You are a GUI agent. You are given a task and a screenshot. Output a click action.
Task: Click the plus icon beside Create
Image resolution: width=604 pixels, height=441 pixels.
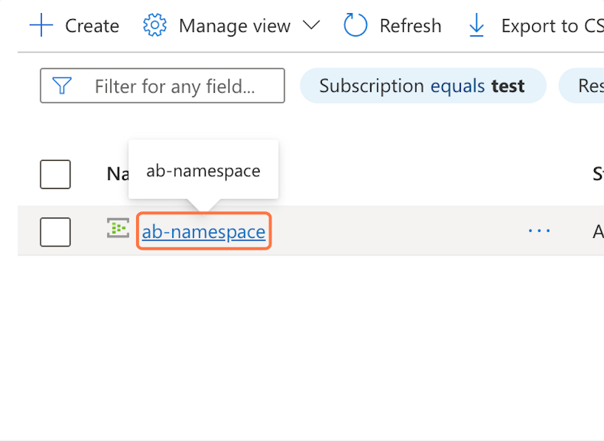click(41, 26)
